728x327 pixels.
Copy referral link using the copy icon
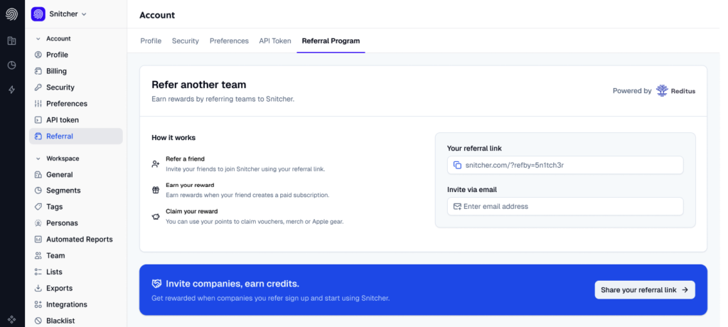coord(457,165)
